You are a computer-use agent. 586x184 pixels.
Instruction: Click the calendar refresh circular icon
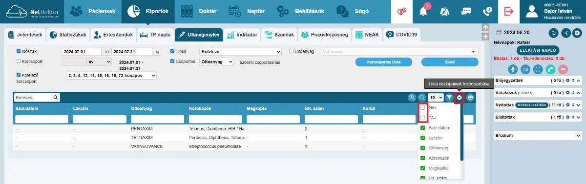point(553,33)
